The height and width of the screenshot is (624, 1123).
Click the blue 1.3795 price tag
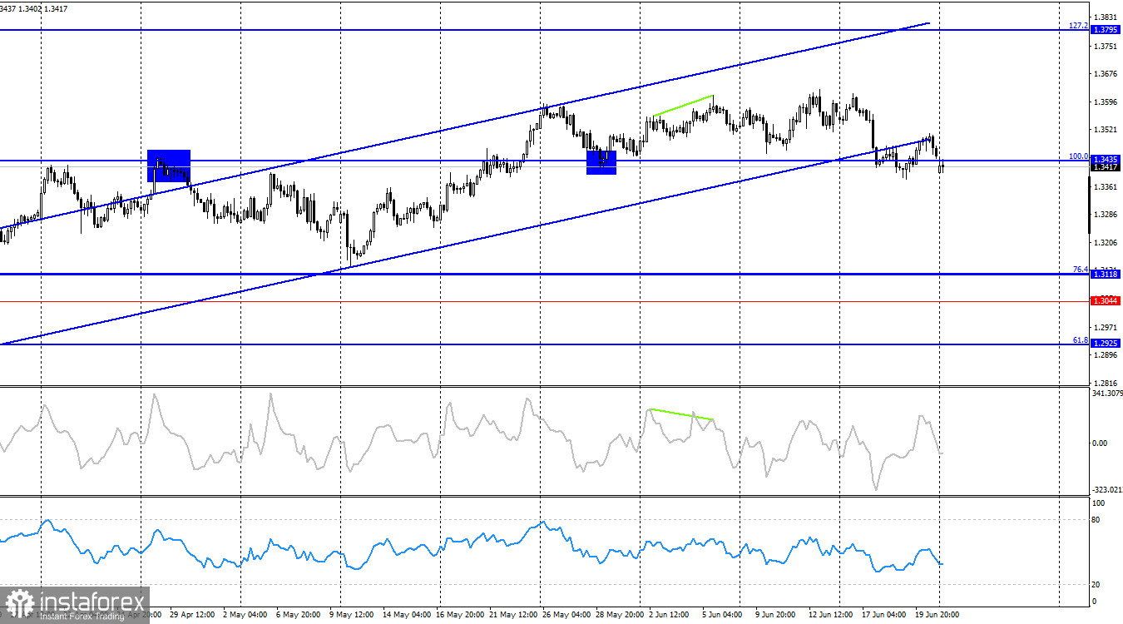(x=1106, y=30)
